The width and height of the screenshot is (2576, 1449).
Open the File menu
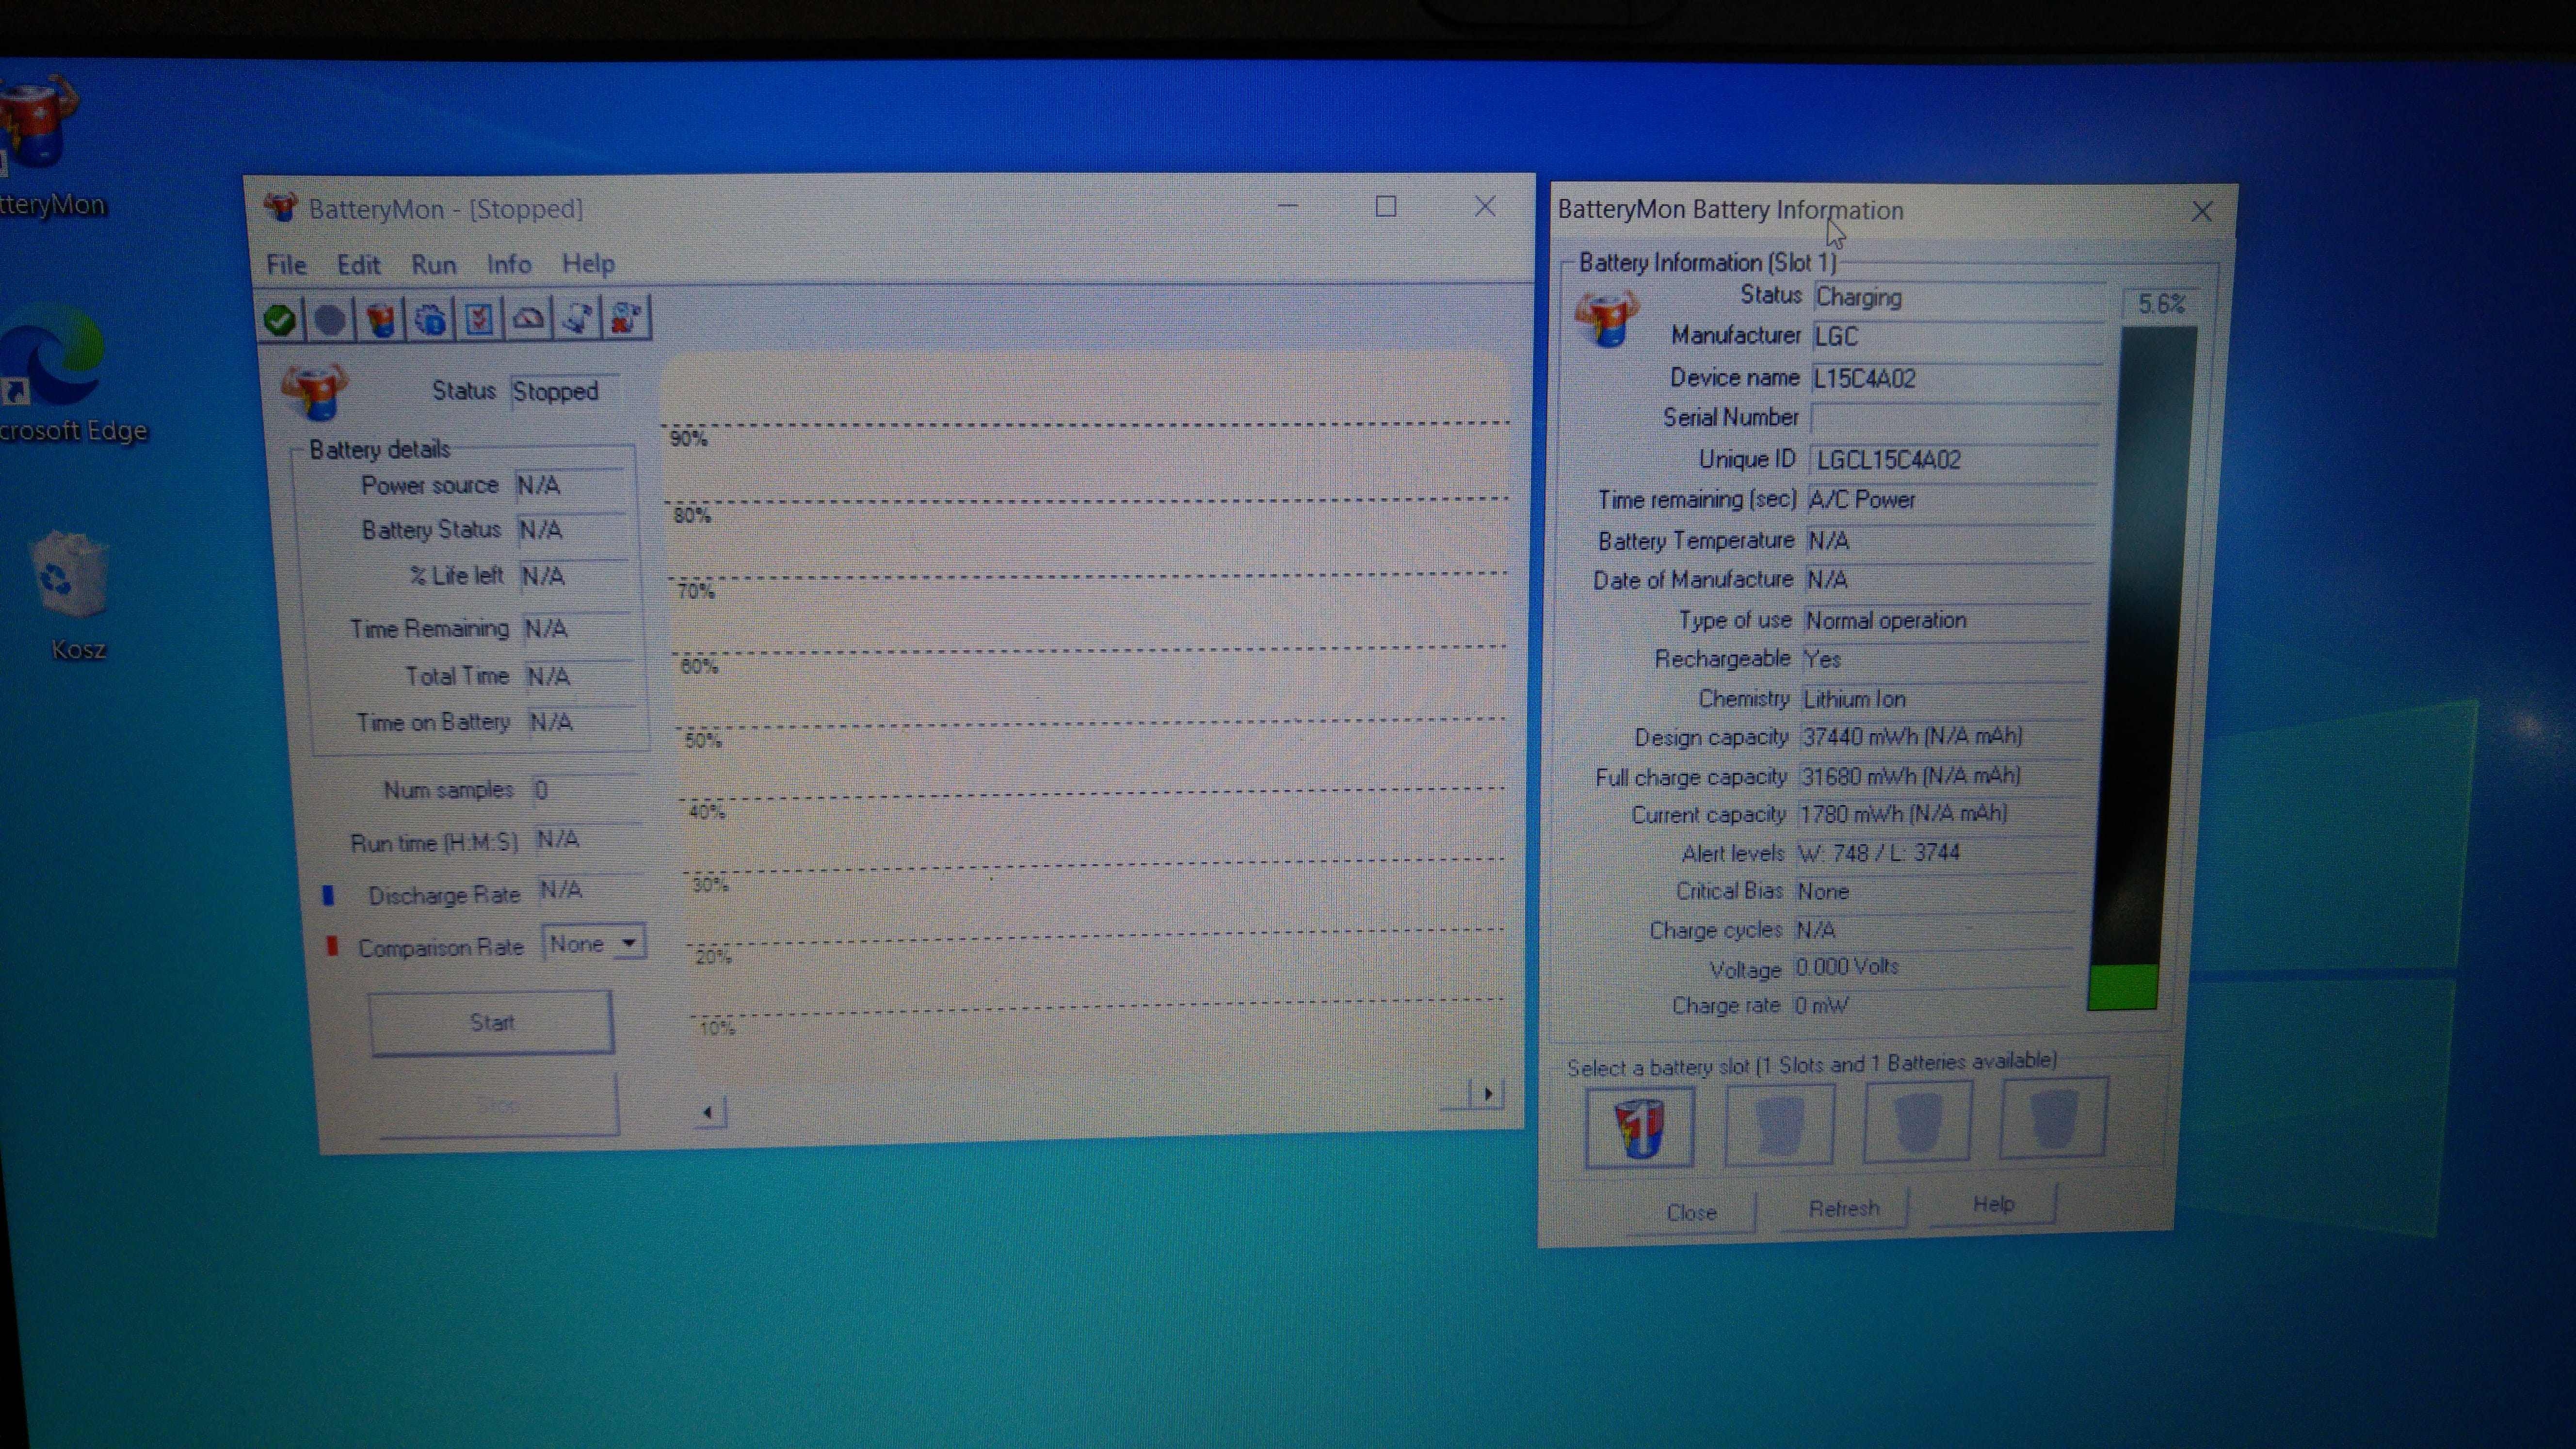tap(286, 265)
